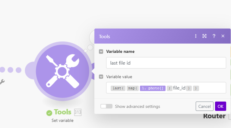
Task: Collapse the Variable value section chevron
Action: coord(101,77)
